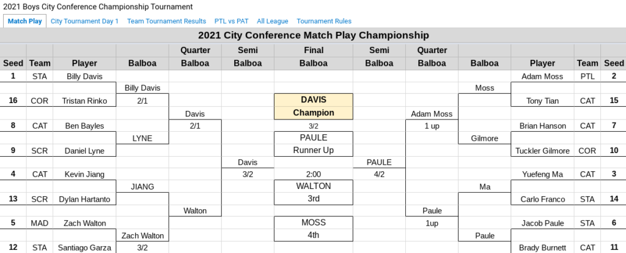
Task: Switch to City Tournament Day 1 tab
Action: (84, 21)
